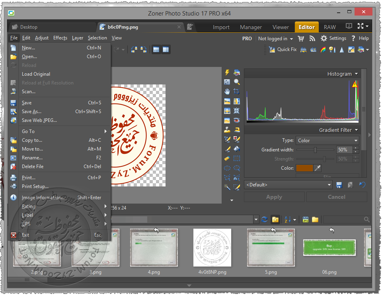Open the Sharpen triangle tool

coord(342,50)
